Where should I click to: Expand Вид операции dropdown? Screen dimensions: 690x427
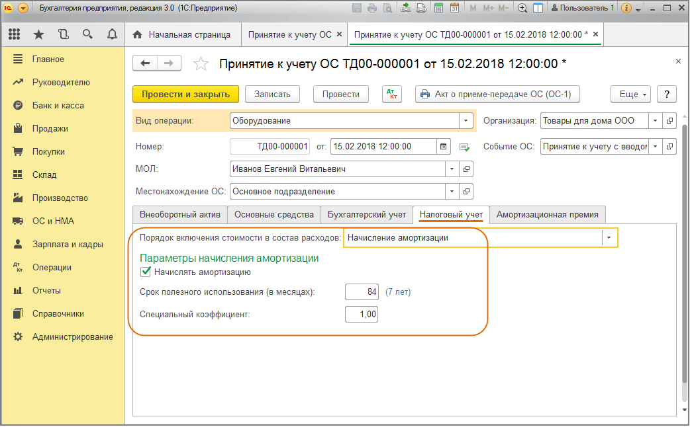click(x=466, y=120)
